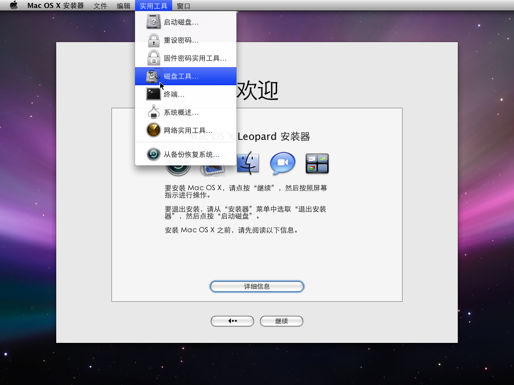Choose 系统概述… from the menu
The image size is (514, 385).
(x=186, y=112)
